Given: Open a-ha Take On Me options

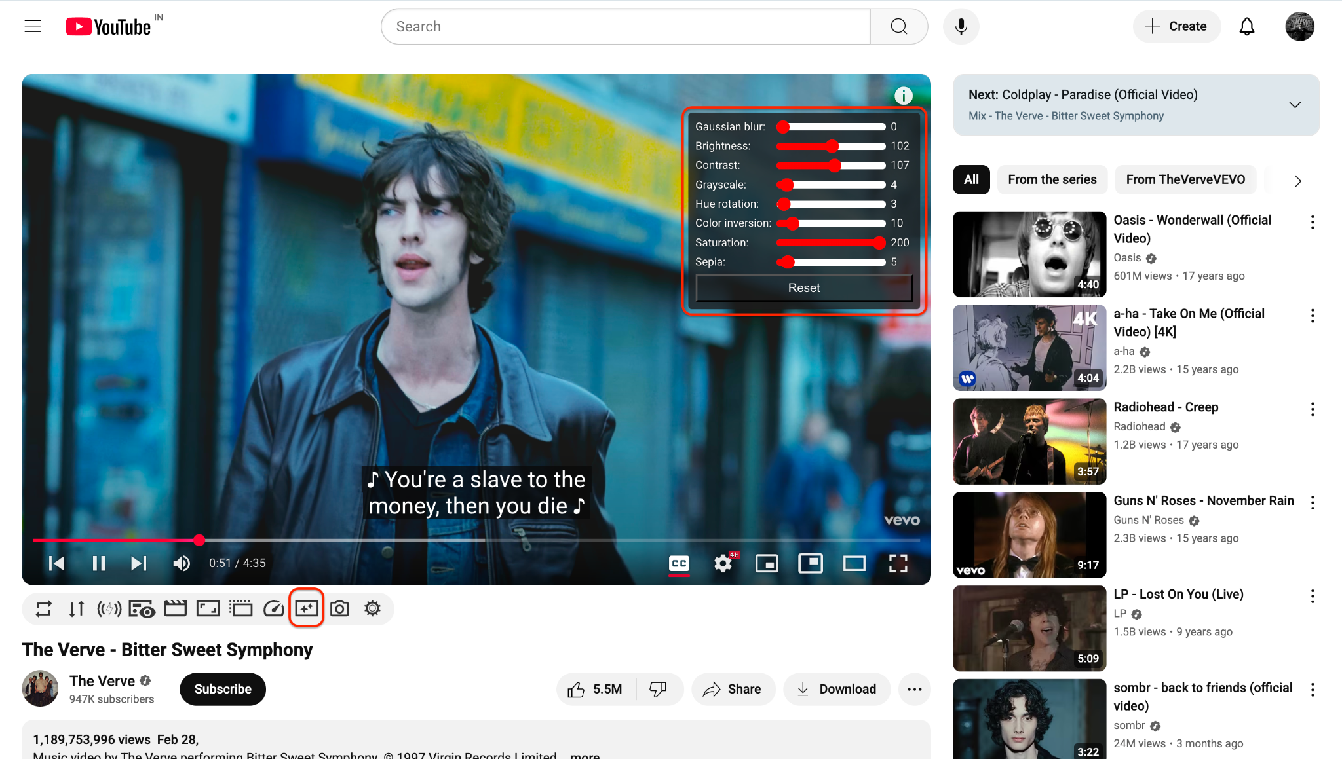Looking at the screenshot, I should (1312, 316).
